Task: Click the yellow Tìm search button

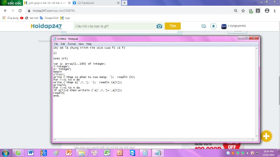Action: [x=173, y=26]
